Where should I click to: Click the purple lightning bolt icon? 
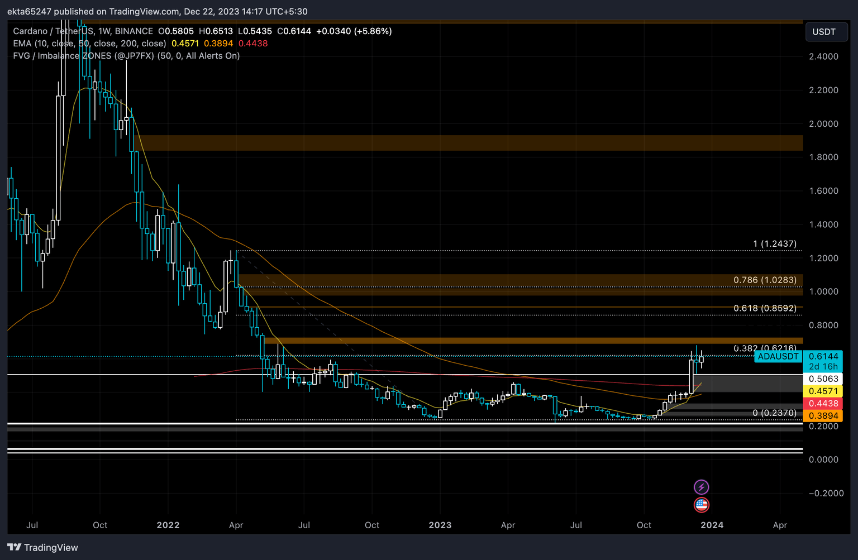coord(702,486)
